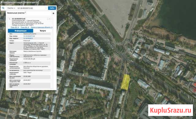Image resolution: width=196 pixels, height=119 pixels.
Task: Click the Кад. номер value link
Action: (x=29, y=36)
